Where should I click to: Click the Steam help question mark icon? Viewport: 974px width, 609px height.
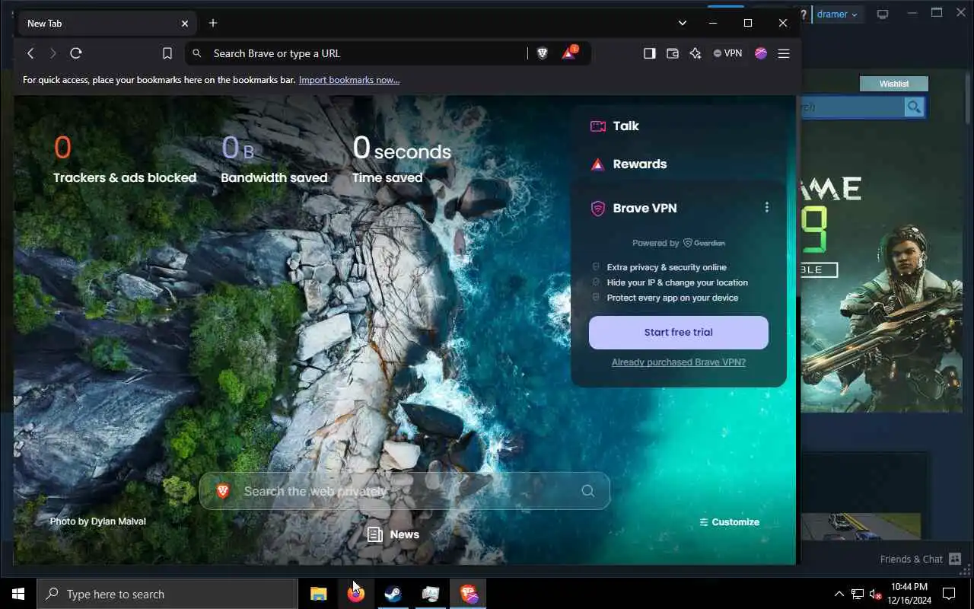click(803, 14)
